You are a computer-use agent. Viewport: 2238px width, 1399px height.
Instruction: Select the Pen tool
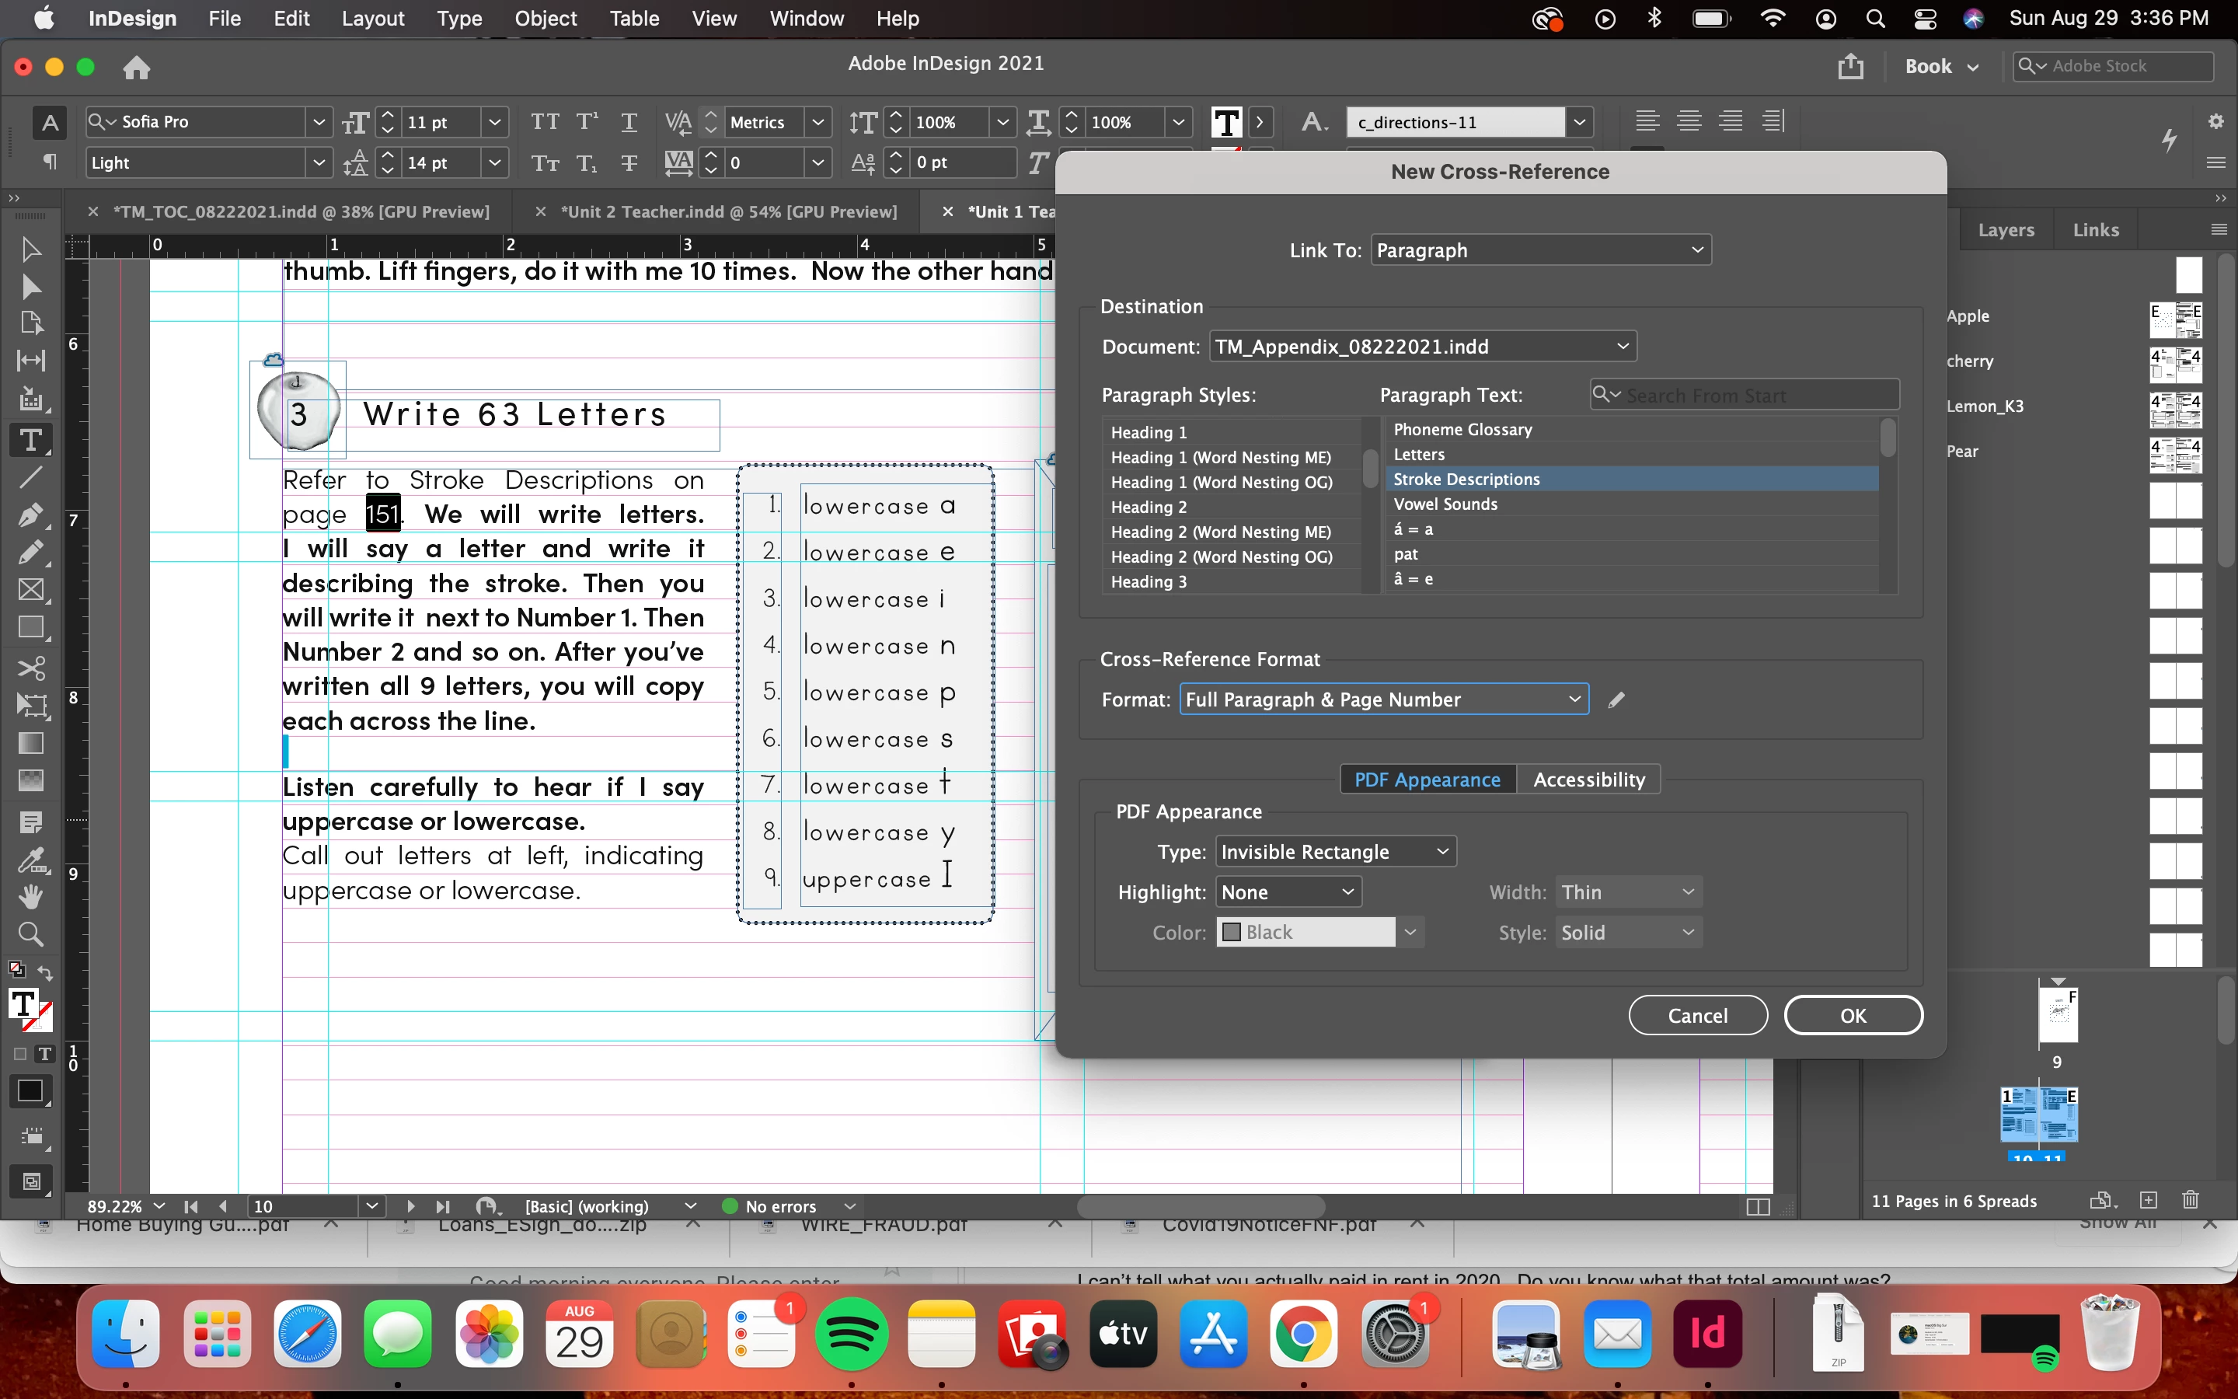pos(30,515)
